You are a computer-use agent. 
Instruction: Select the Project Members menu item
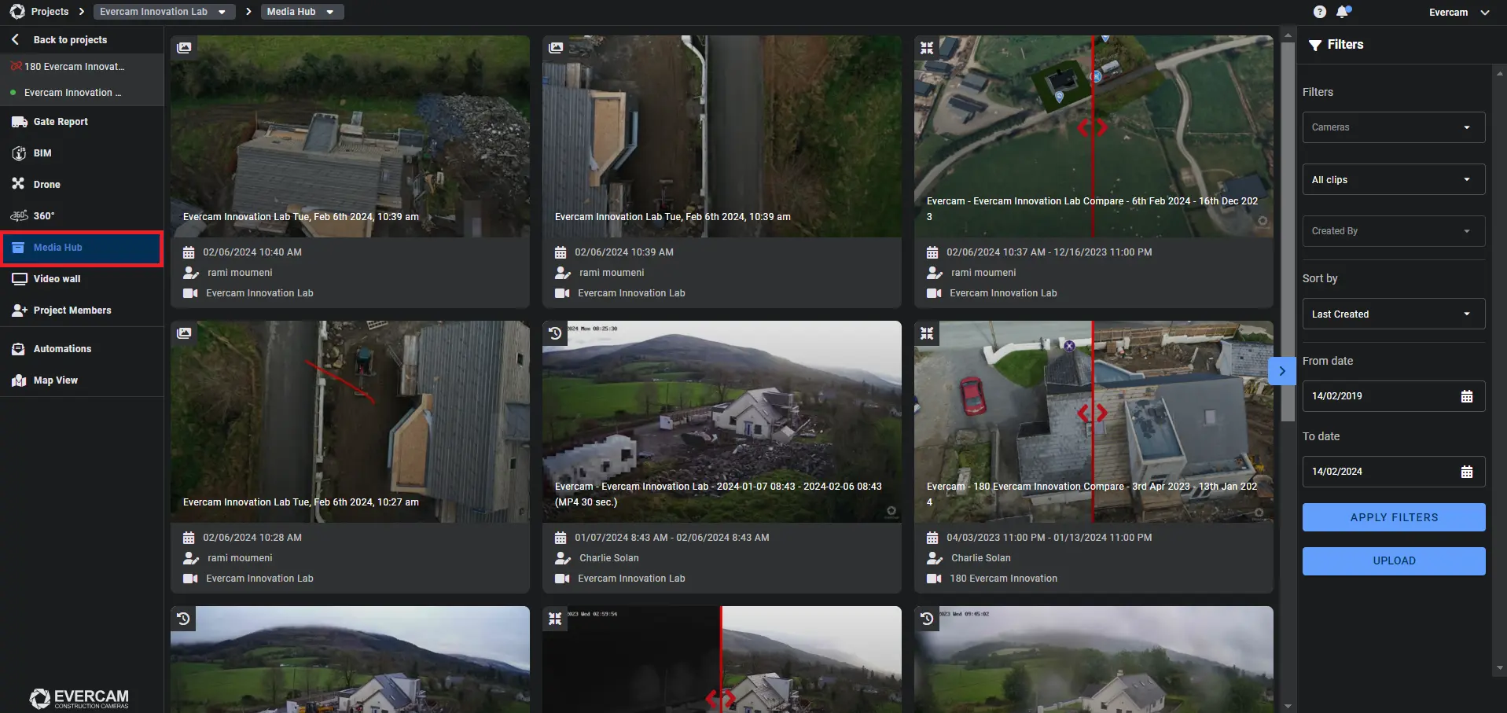82,311
